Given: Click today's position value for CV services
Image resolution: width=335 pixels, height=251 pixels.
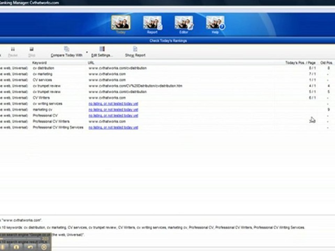Looking at the screenshot, I should point(312,80).
